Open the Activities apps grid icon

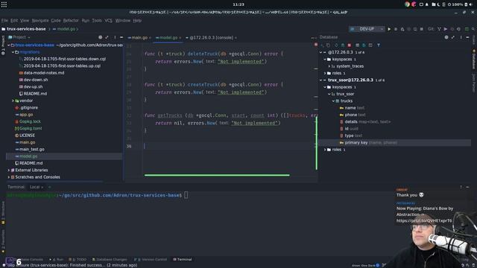coord(4,4)
